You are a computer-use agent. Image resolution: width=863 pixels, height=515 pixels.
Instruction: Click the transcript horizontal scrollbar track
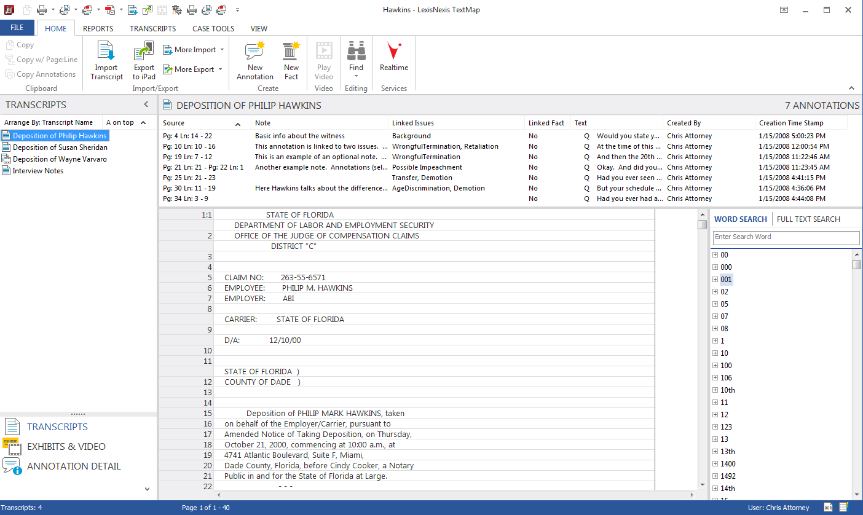[x=456, y=495]
